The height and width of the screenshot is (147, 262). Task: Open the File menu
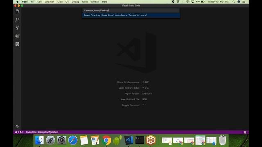pyautogui.click(x=33, y=2)
